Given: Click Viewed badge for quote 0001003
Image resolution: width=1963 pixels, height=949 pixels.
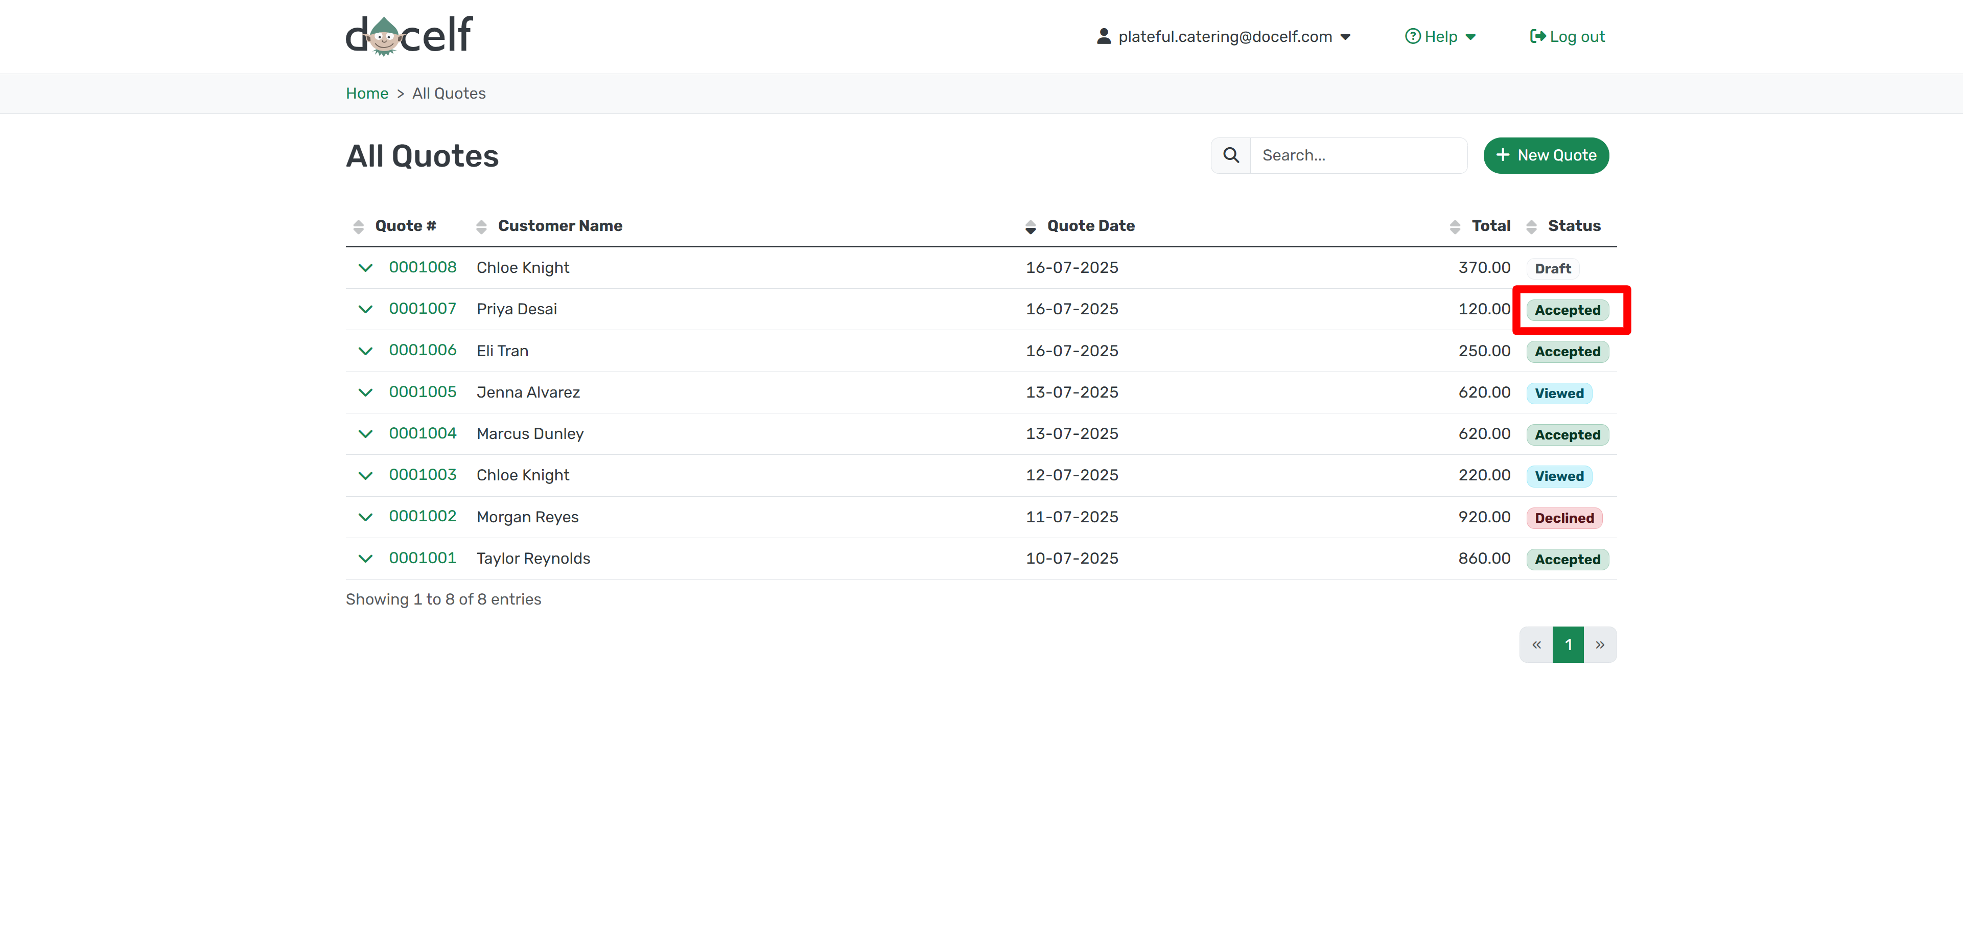Looking at the screenshot, I should point(1559,476).
